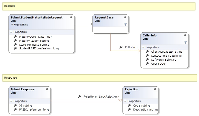
Task: Toggle Properties compartment in CallerInfo class
Action: (x=143, y=47)
